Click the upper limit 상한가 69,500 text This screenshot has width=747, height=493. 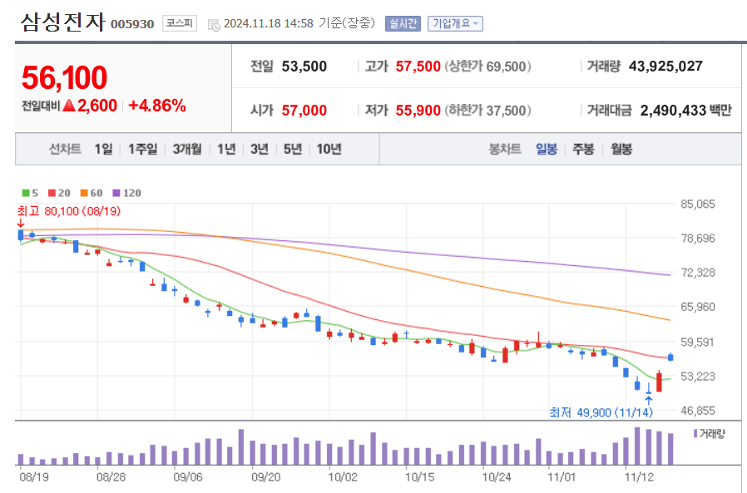tap(487, 67)
